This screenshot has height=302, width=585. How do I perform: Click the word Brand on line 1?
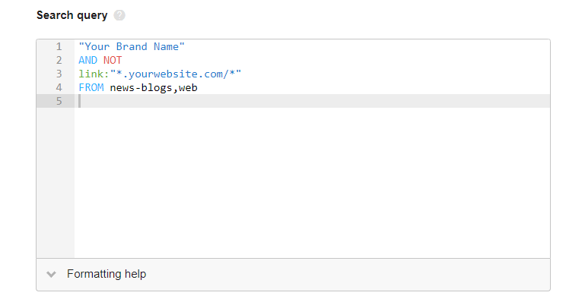(132, 46)
